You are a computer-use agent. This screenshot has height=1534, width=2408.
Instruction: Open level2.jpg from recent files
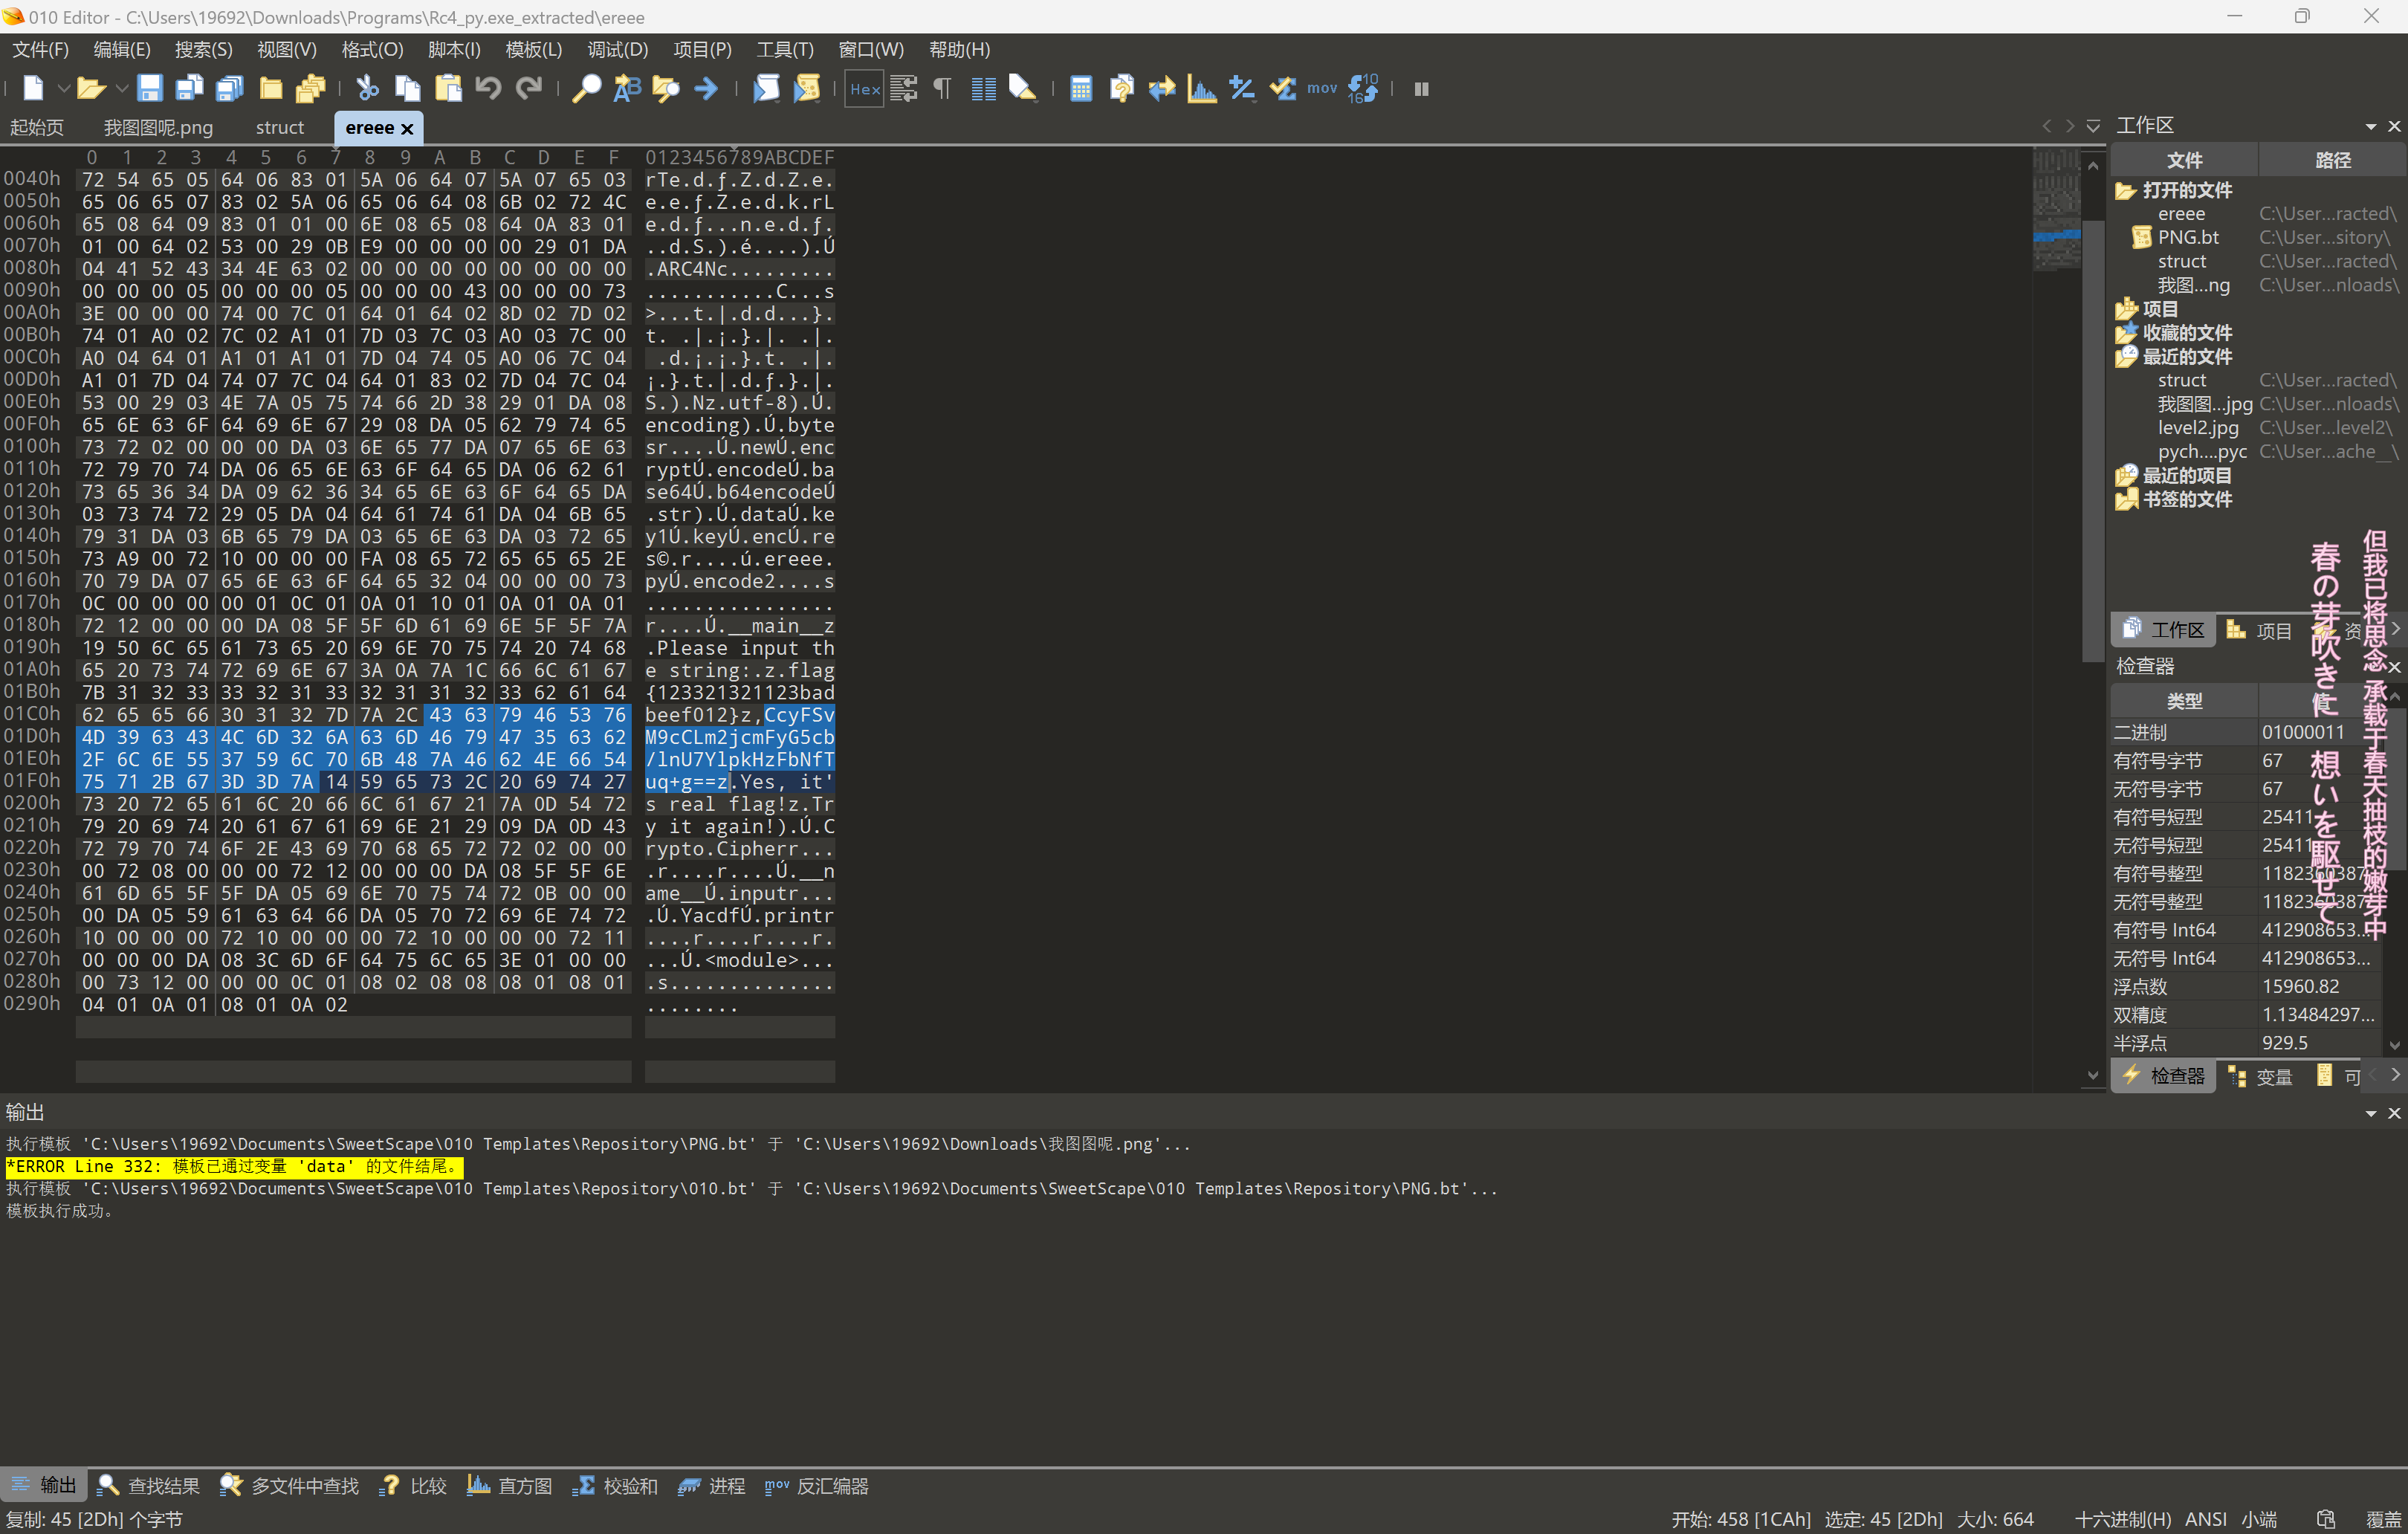tap(2198, 427)
